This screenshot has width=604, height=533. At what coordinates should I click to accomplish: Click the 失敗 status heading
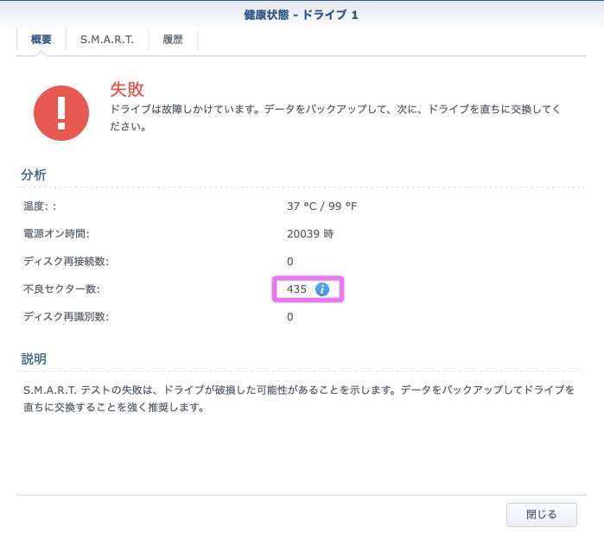point(126,89)
